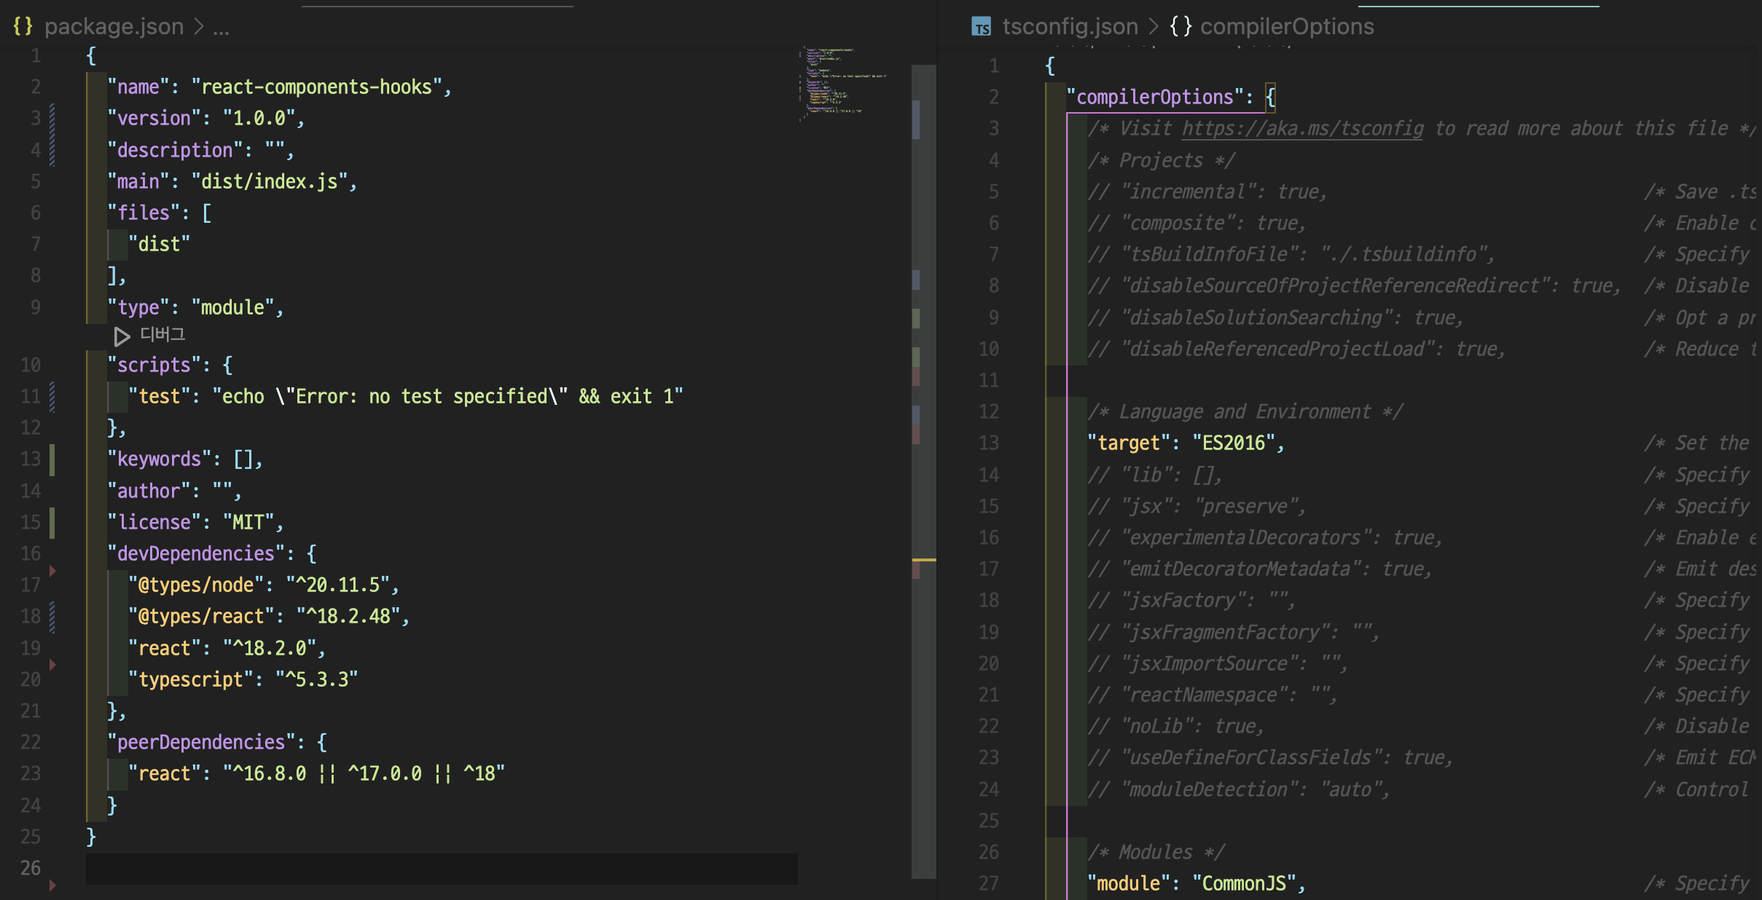
Task: Click green added-line gutter marker at line 13
Action: tap(52, 459)
